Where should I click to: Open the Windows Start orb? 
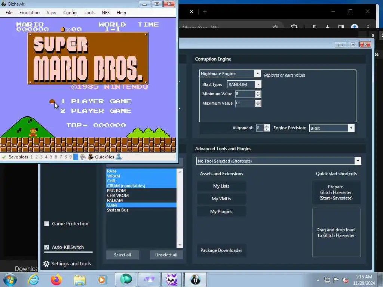(10, 280)
